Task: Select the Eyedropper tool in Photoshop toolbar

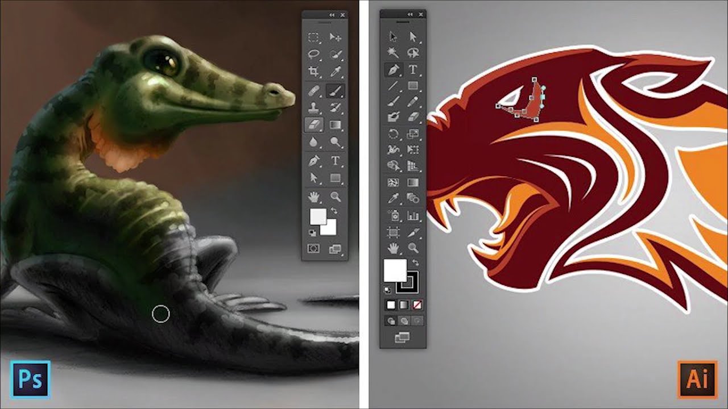Action: pyautogui.click(x=336, y=71)
